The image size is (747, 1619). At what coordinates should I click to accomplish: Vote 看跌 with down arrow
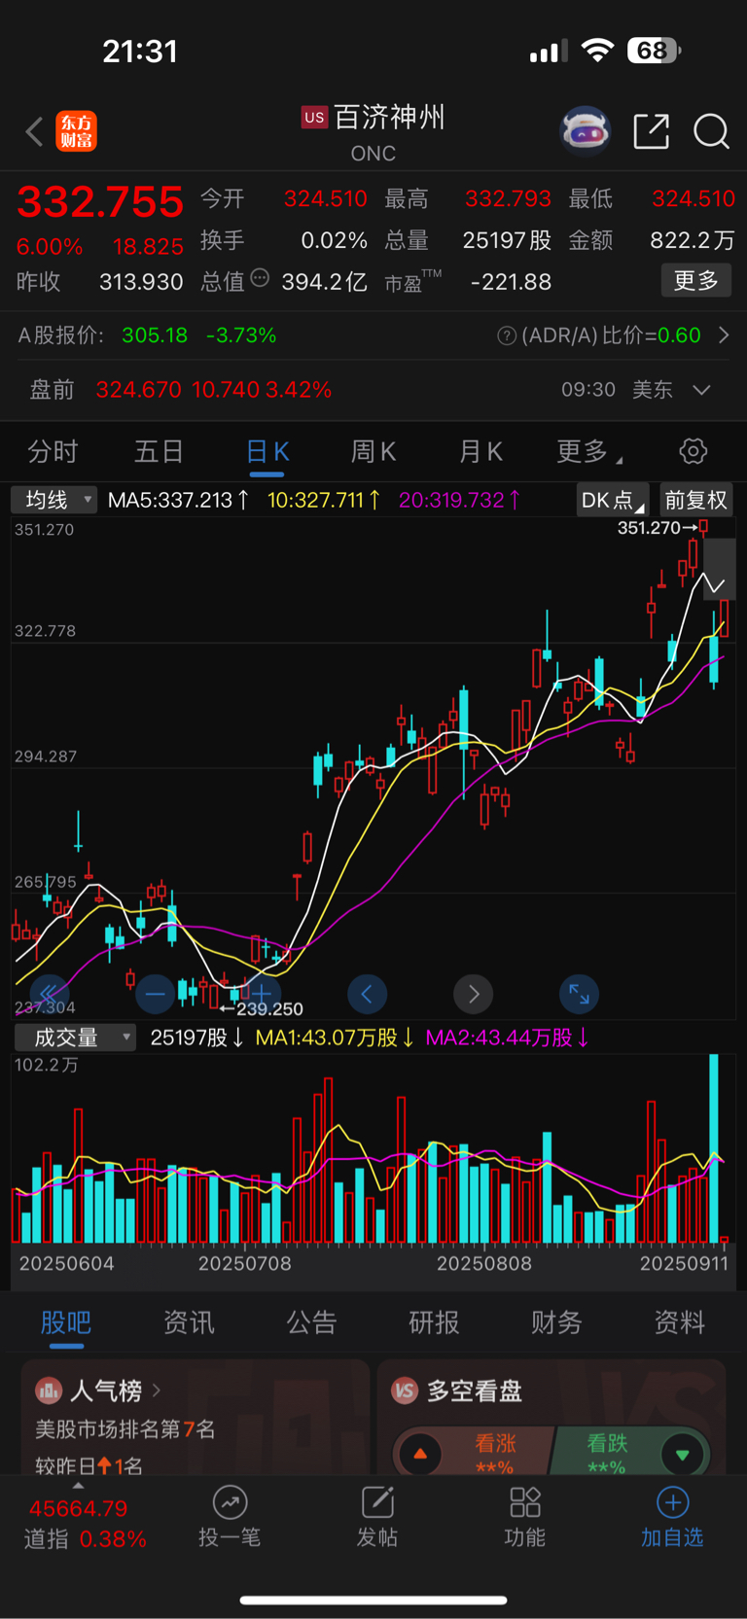682,1455
